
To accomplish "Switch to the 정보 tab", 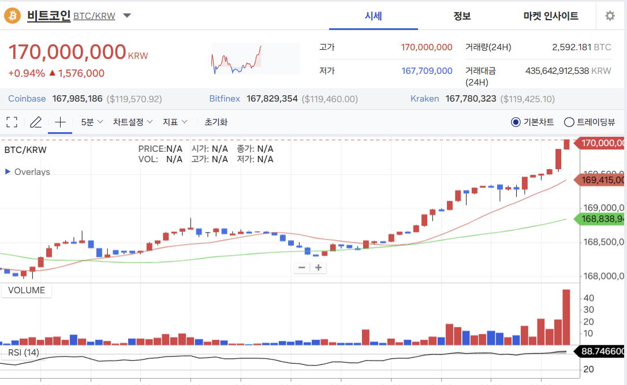I will point(462,16).
